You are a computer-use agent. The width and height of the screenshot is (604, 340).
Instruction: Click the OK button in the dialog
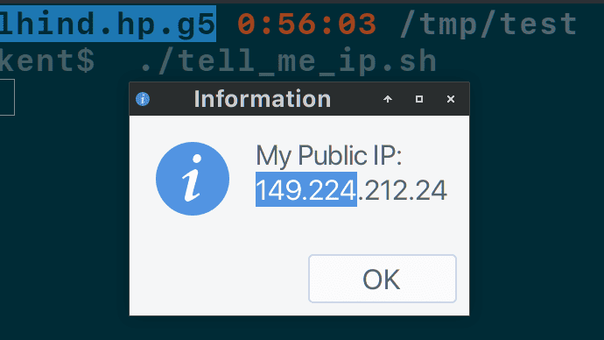pos(383,279)
